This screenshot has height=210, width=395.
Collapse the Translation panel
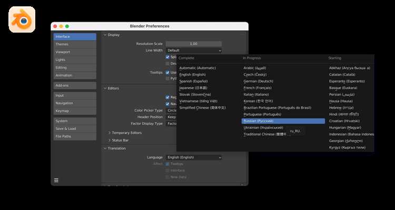point(105,148)
